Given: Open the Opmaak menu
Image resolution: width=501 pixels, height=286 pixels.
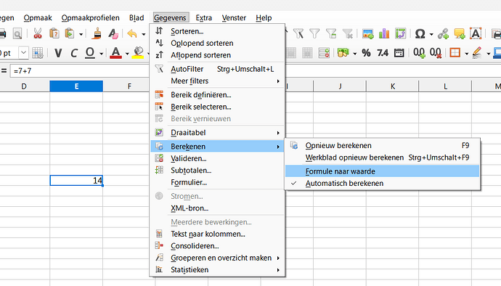Looking at the screenshot, I should (38, 18).
